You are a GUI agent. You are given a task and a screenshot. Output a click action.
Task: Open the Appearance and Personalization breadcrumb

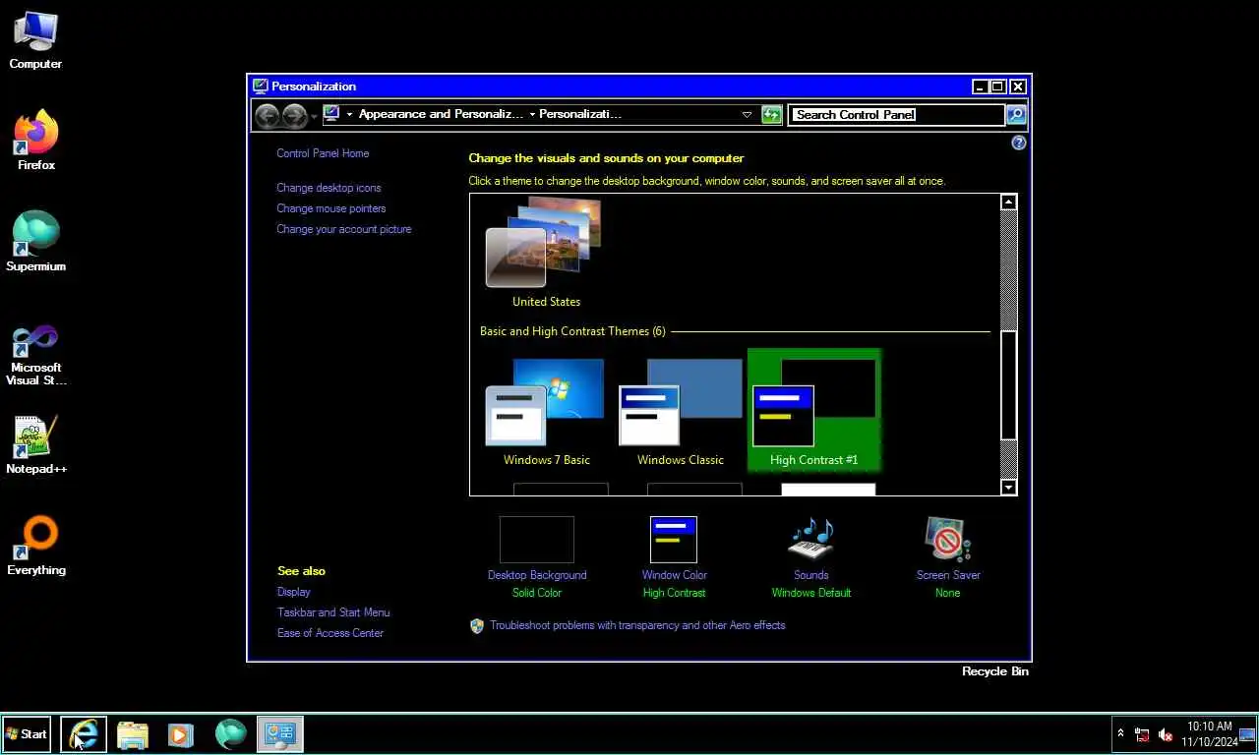441,114
